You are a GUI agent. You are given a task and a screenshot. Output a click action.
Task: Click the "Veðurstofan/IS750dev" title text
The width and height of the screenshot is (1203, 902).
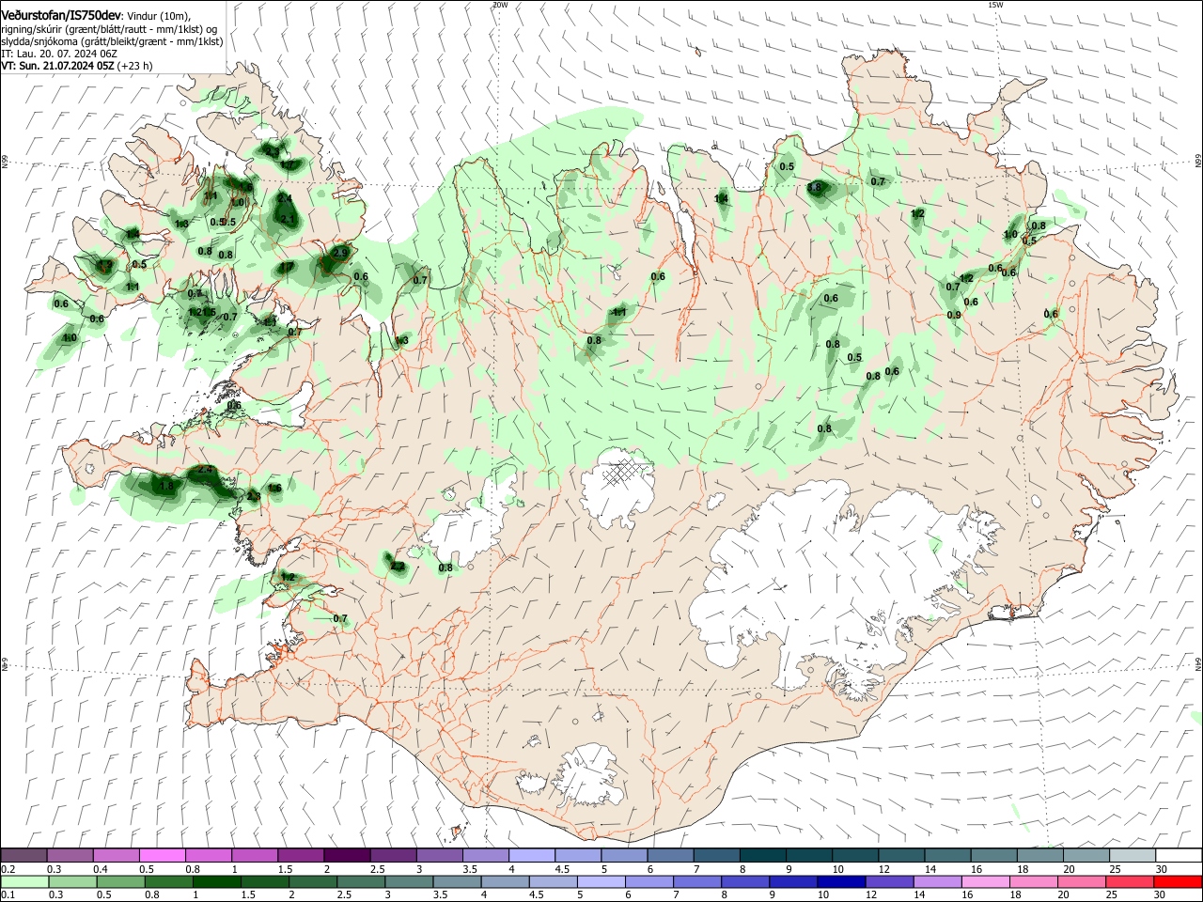coord(61,16)
